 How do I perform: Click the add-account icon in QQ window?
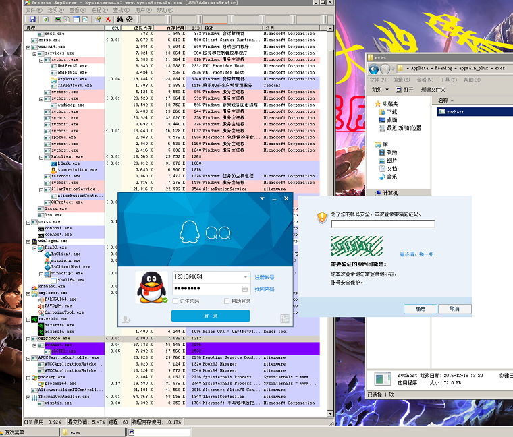126,320
